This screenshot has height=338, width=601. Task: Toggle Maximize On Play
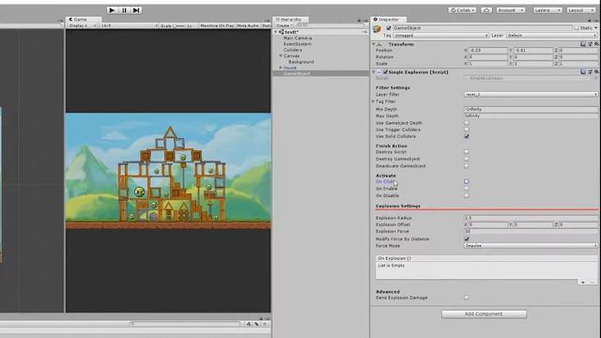(x=217, y=25)
